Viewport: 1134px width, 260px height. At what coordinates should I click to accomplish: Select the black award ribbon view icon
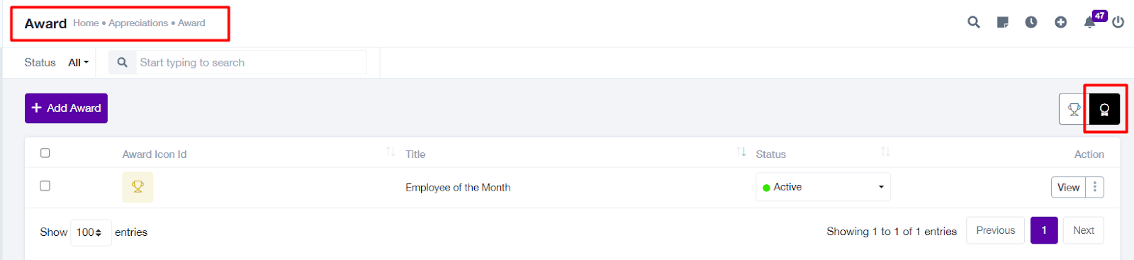[1104, 109]
